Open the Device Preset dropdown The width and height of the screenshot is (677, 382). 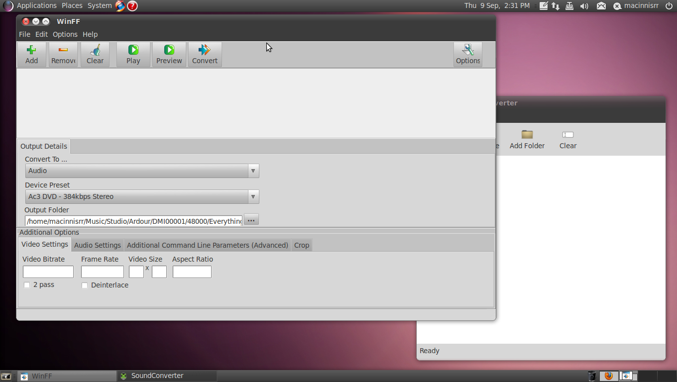(142, 196)
